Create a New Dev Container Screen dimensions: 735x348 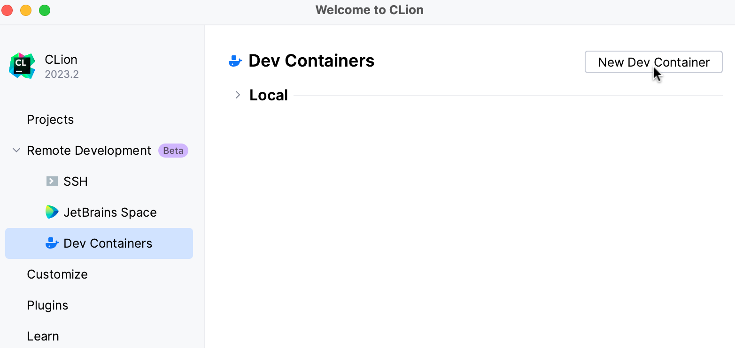[x=653, y=61]
